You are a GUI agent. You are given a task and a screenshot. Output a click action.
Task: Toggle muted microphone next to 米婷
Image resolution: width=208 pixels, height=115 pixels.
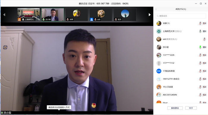[x=200, y=23]
